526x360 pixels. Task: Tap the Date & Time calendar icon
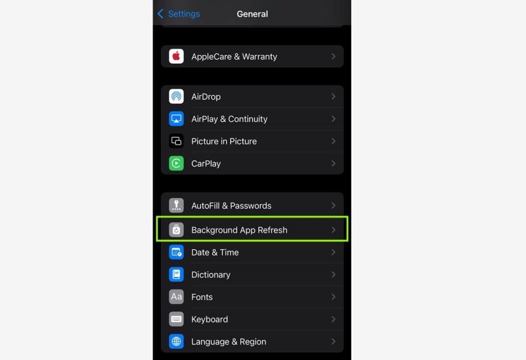click(176, 252)
